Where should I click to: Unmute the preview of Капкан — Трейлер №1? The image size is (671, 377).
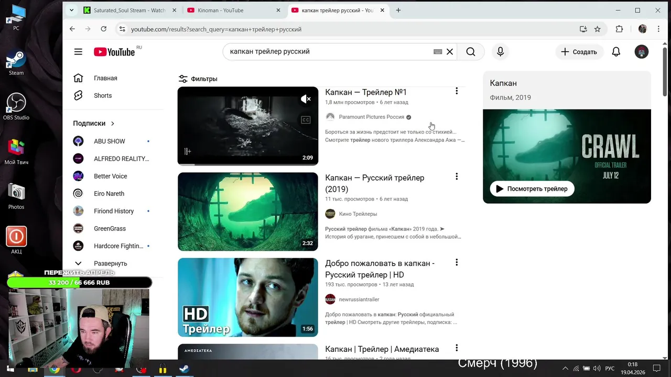pos(306,99)
